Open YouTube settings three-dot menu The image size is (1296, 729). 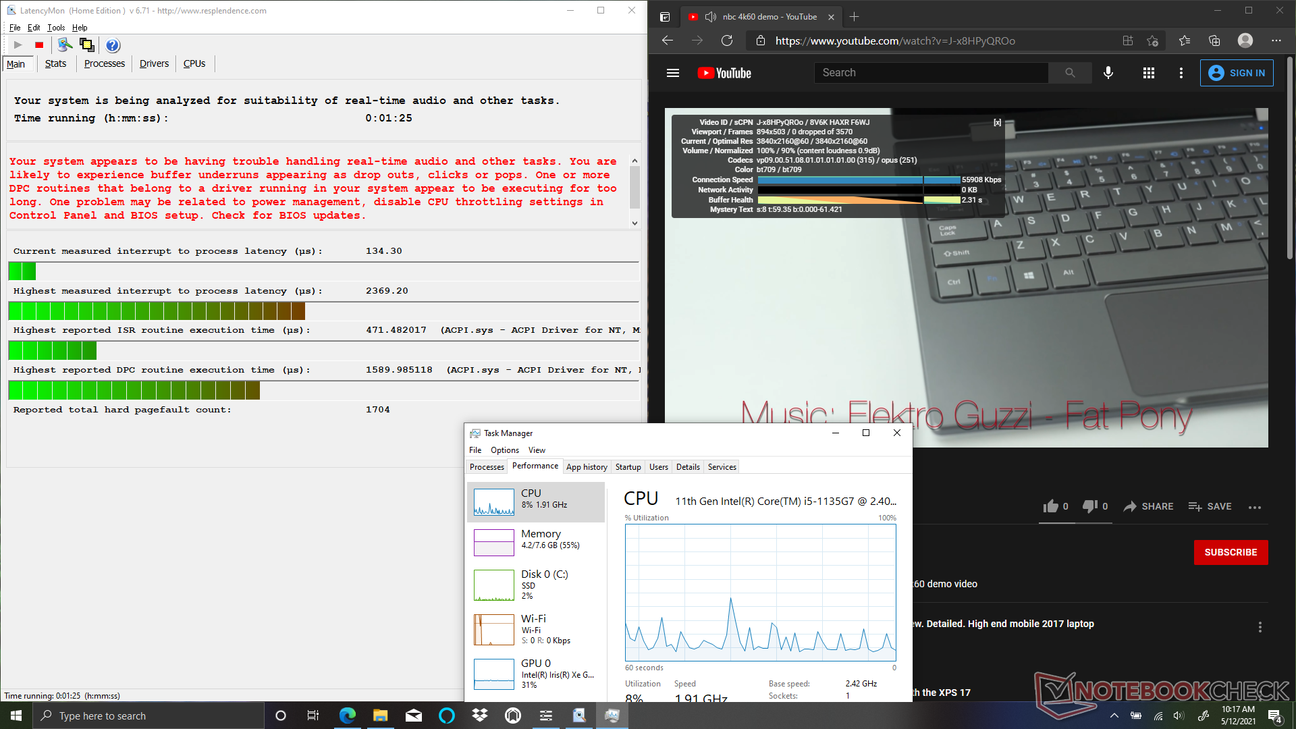[1181, 73]
